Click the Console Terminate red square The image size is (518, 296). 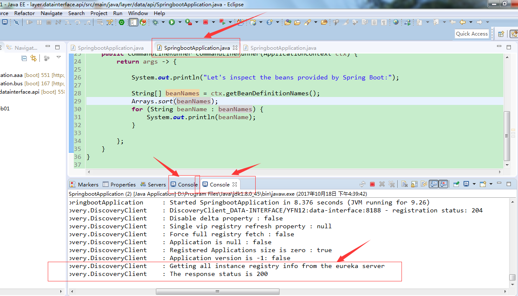(x=372, y=184)
